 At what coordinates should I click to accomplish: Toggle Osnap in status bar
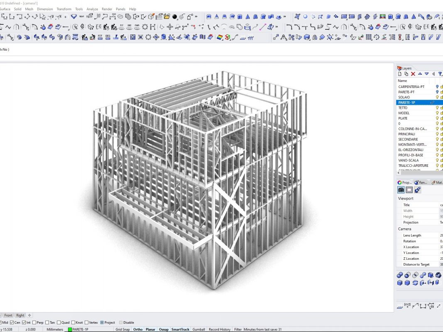pos(164,330)
